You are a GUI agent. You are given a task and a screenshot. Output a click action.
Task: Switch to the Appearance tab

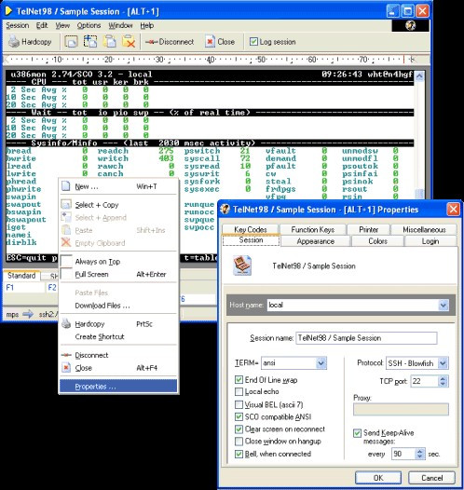(316, 241)
